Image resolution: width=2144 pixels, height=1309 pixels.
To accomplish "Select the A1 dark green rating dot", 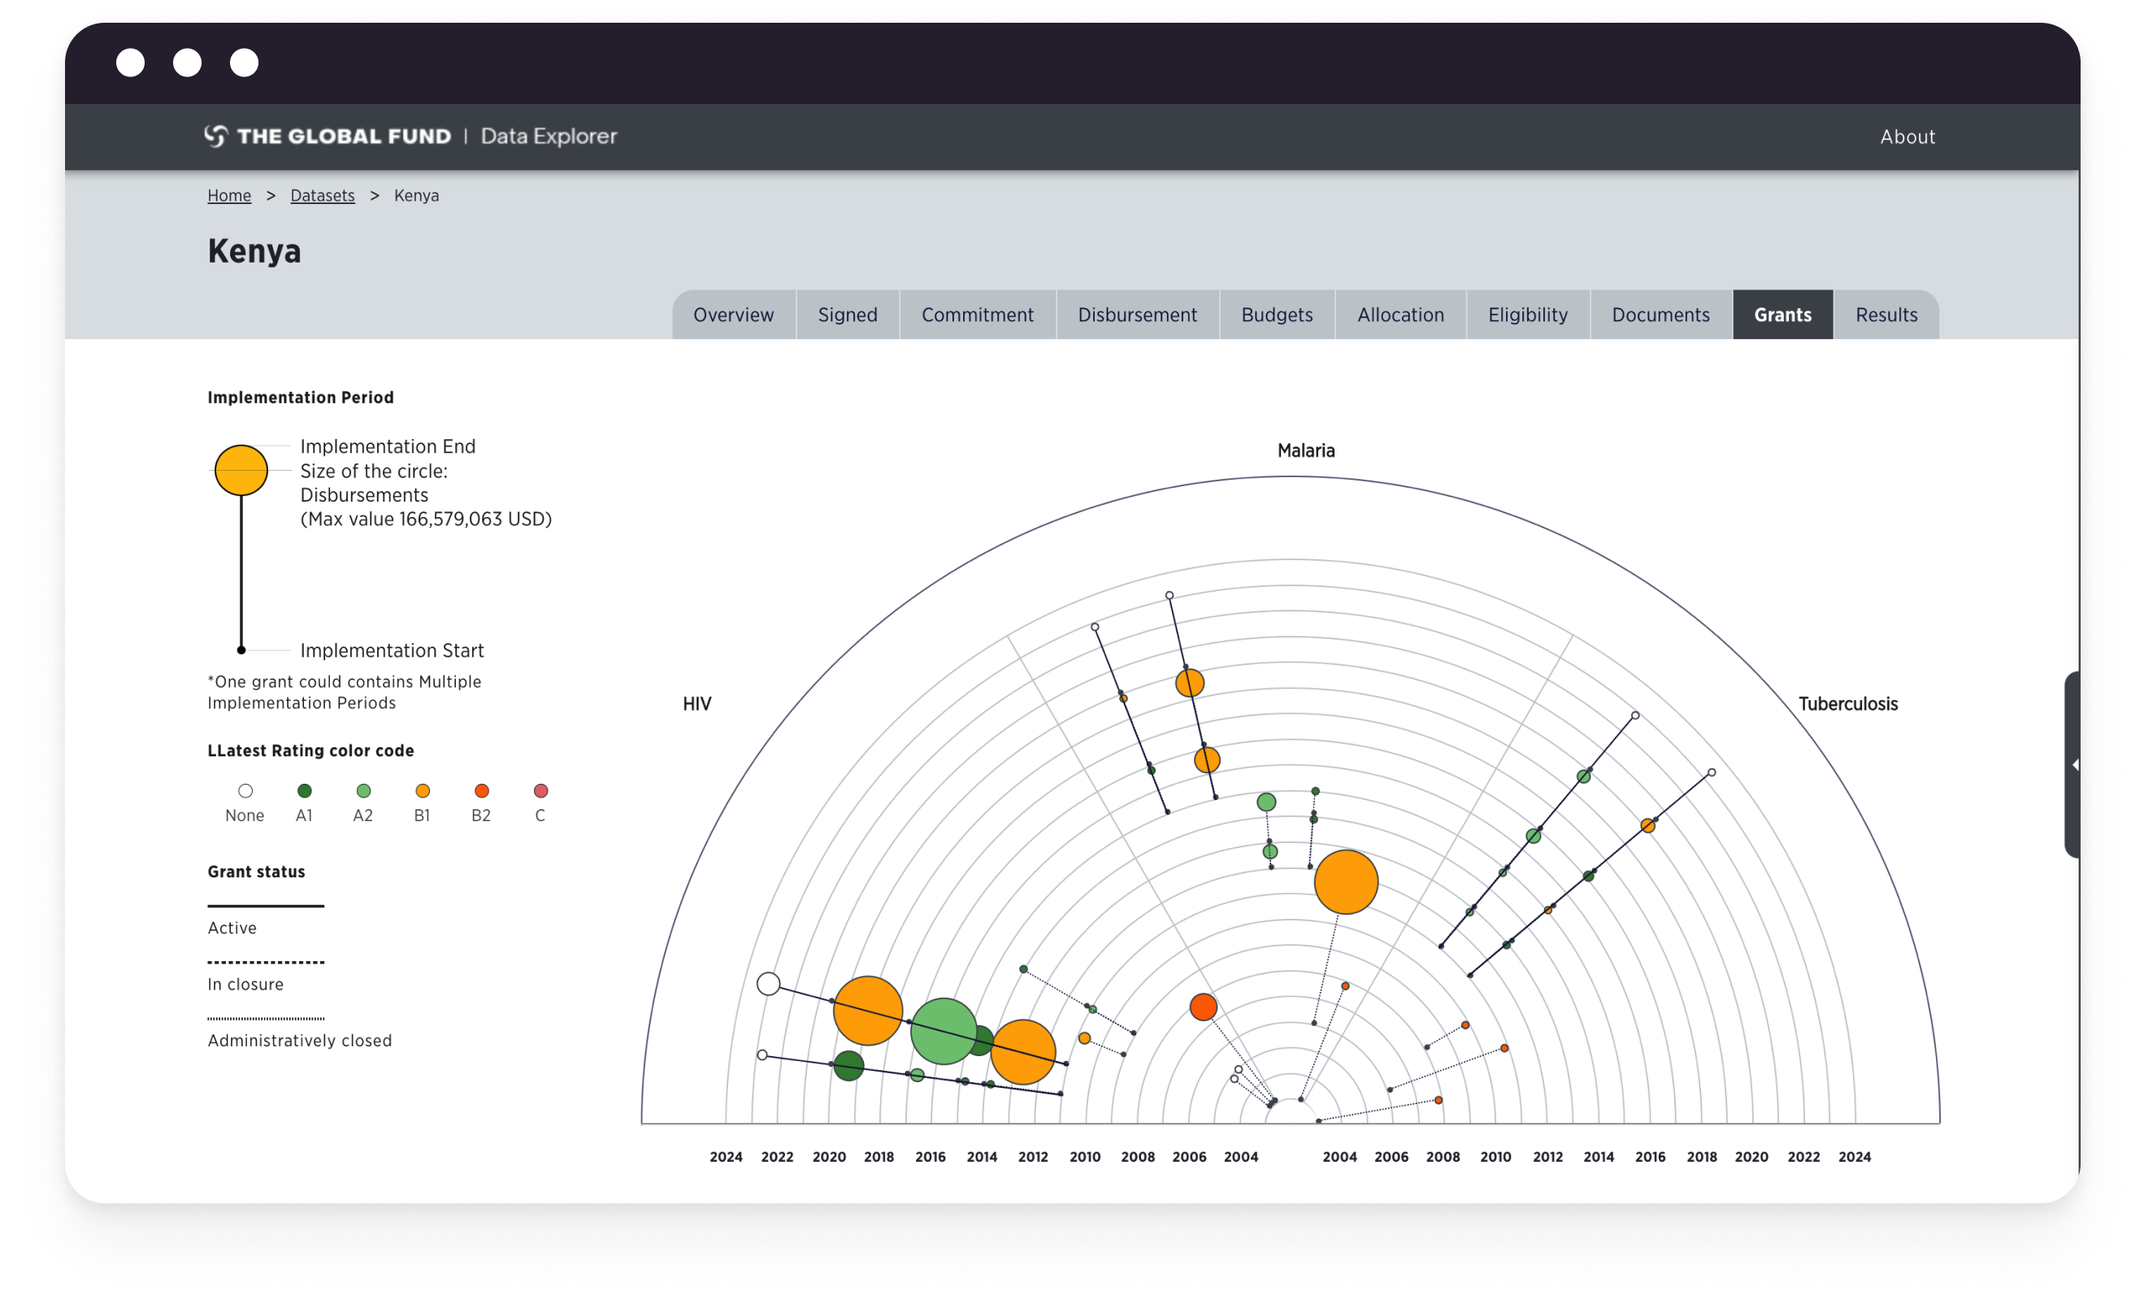I will click(x=304, y=791).
